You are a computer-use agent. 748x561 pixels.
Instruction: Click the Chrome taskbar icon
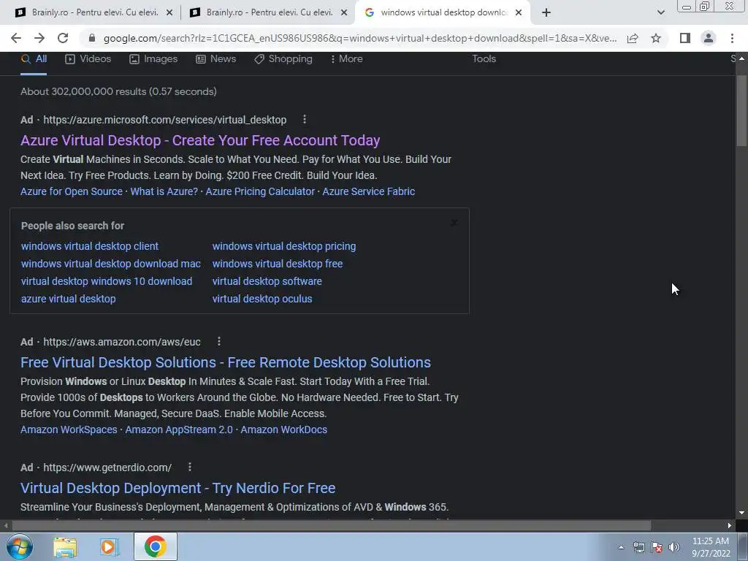155,546
